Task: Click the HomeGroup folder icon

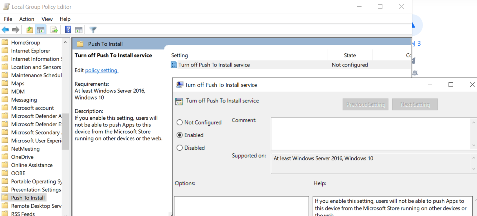Action: pos(5,42)
